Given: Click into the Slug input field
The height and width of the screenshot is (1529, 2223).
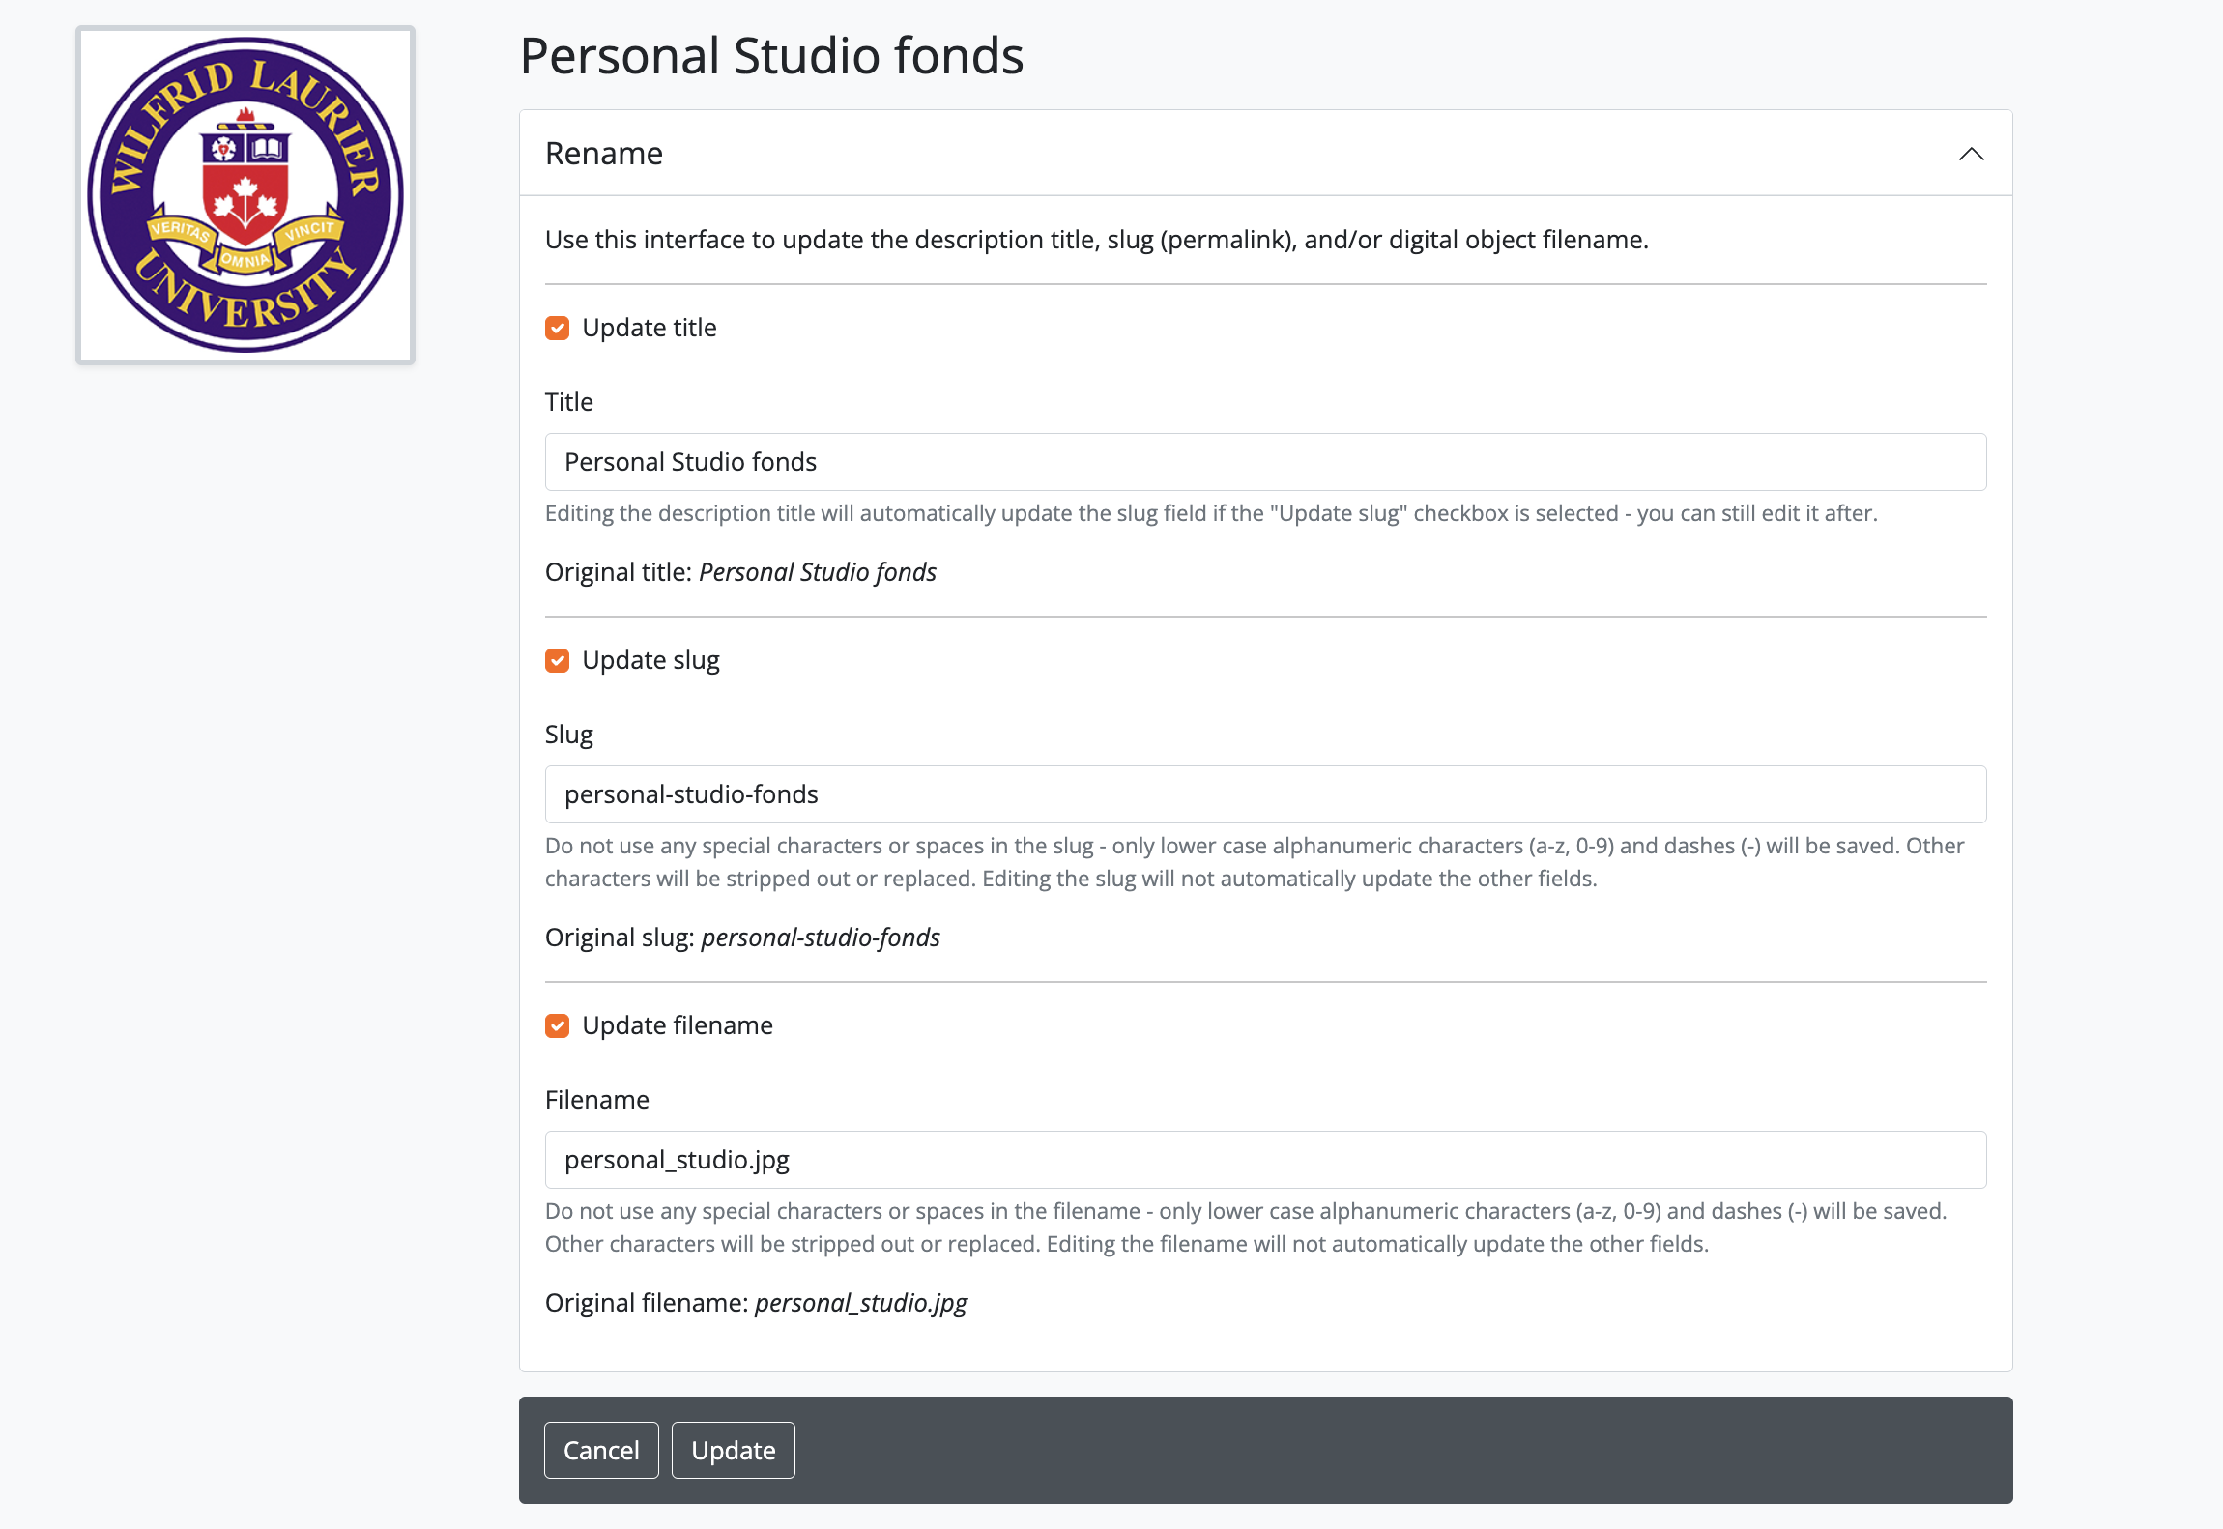Looking at the screenshot, I should pyautogui.click(x=1265, y=794).
